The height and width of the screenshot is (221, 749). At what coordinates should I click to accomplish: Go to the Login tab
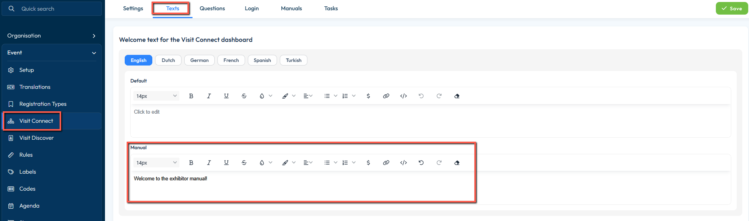(252, 8)
